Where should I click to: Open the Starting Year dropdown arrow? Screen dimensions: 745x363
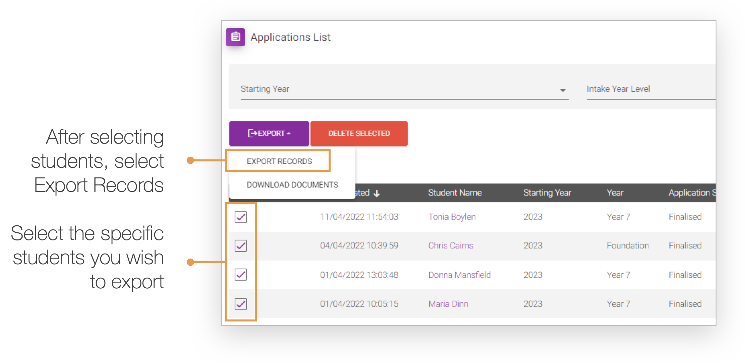point(563,90)
